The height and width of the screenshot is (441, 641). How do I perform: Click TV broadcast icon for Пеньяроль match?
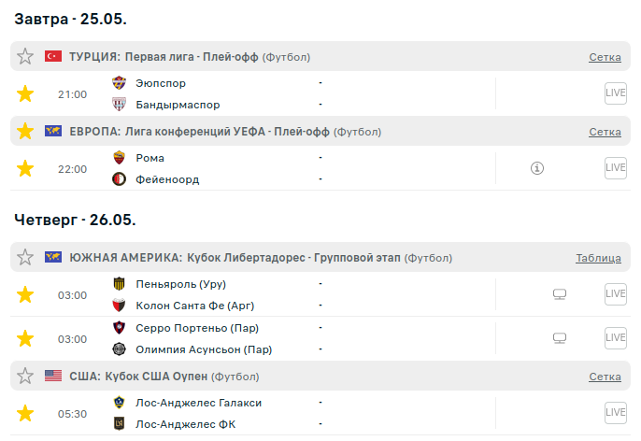tap(560, 295)
